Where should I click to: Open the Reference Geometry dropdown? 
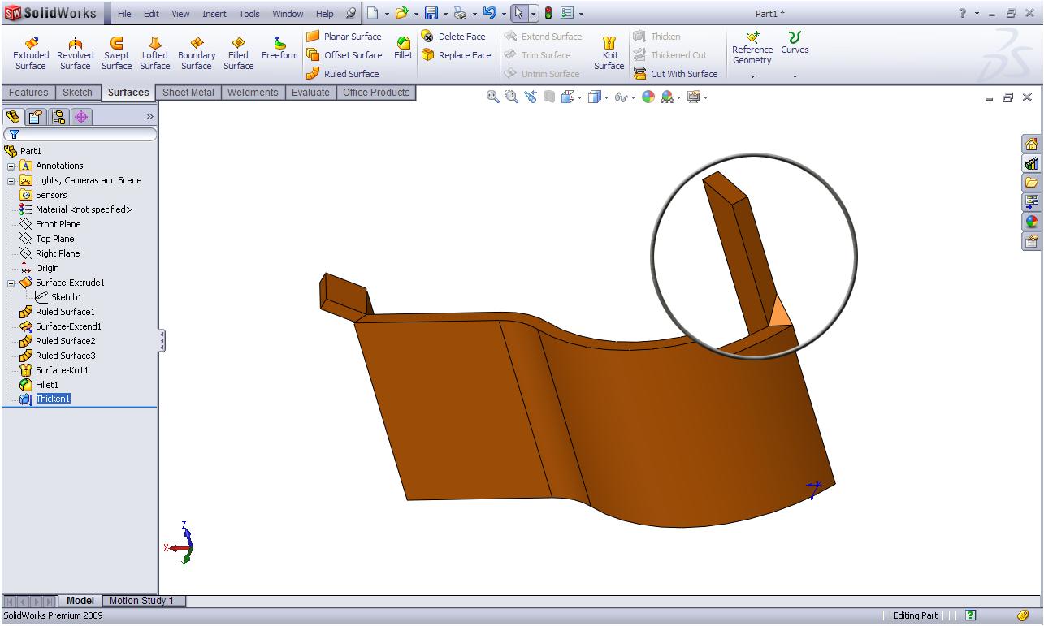pyautogui.click(x=752, y=77)
